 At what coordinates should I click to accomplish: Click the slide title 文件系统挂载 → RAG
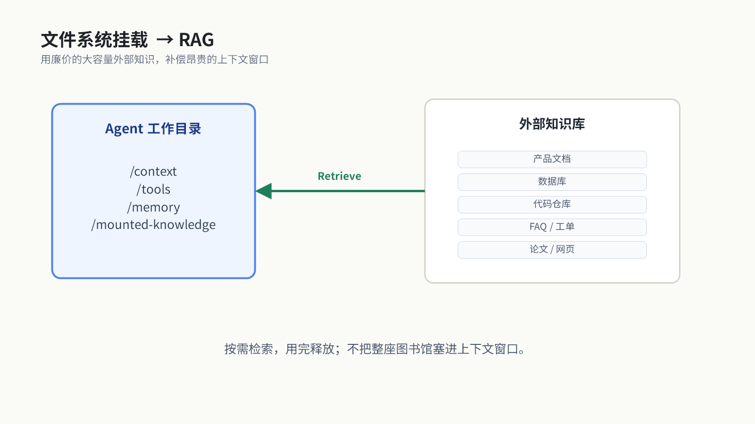(x=127, y=40)
